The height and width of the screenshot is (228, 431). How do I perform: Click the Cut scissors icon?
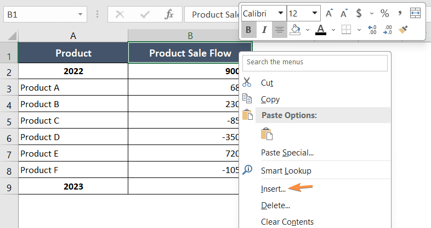pos(247,82)
